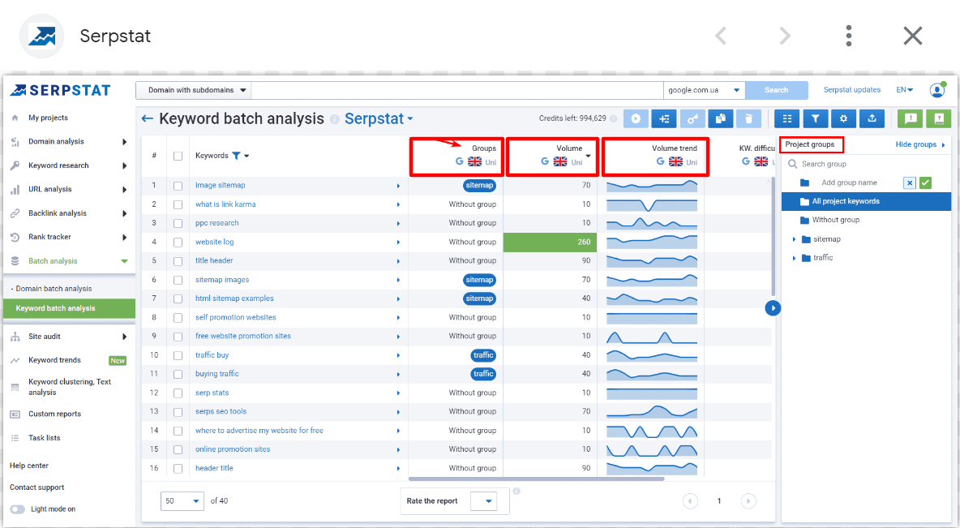Check the box for 'image sitemap' row
Image resolution: width=960 pixels, height=528 pixels.
[x=178, y=186]
